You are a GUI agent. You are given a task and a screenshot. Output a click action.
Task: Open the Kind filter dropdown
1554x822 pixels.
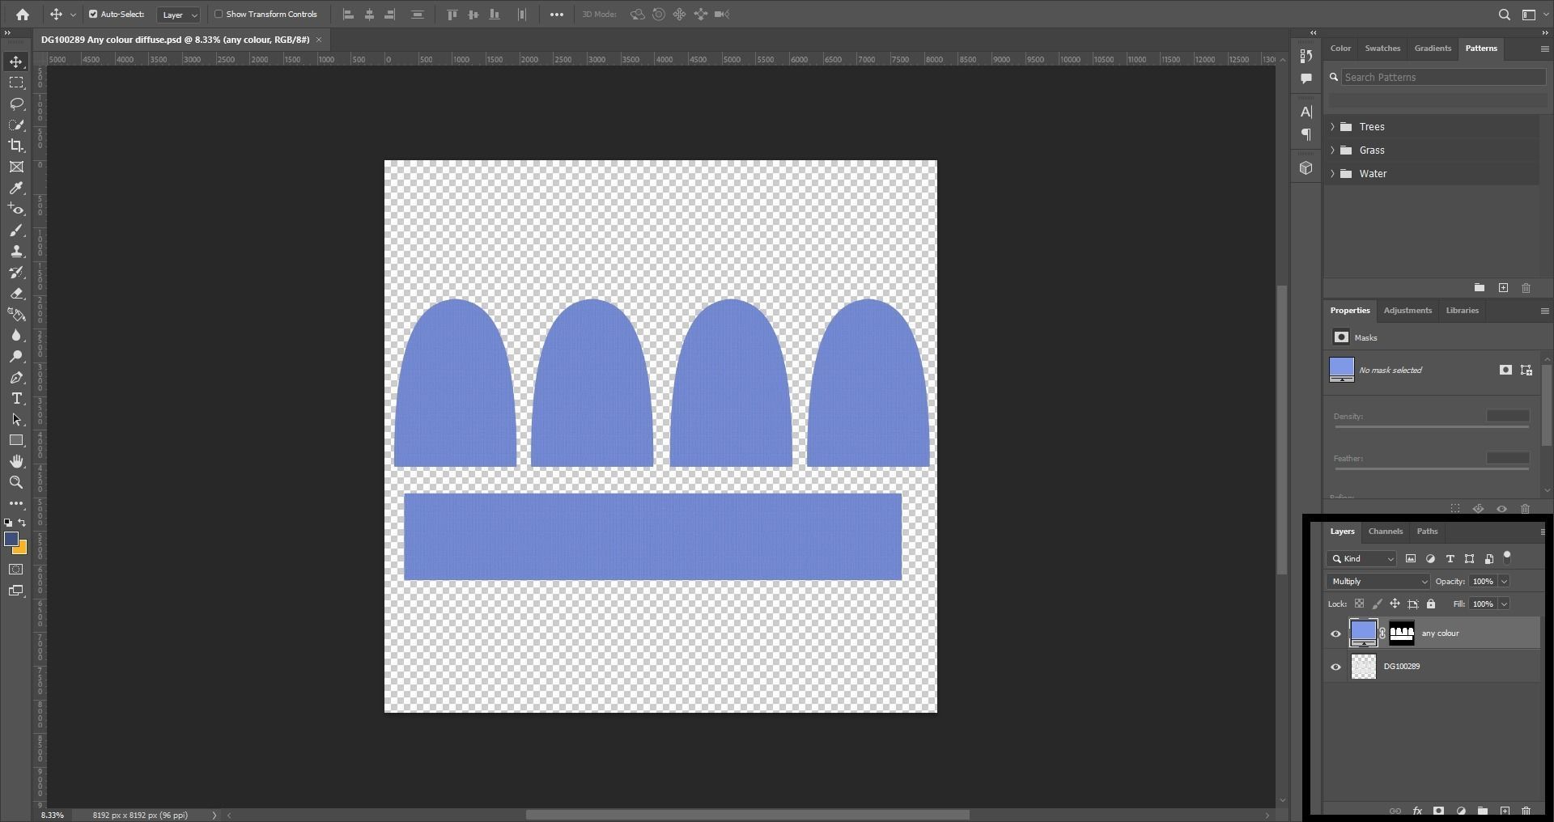pos(1362,559)
